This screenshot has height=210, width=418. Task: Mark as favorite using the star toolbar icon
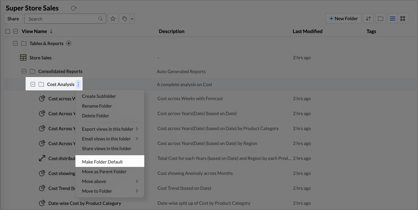click(x=113, y=19)
